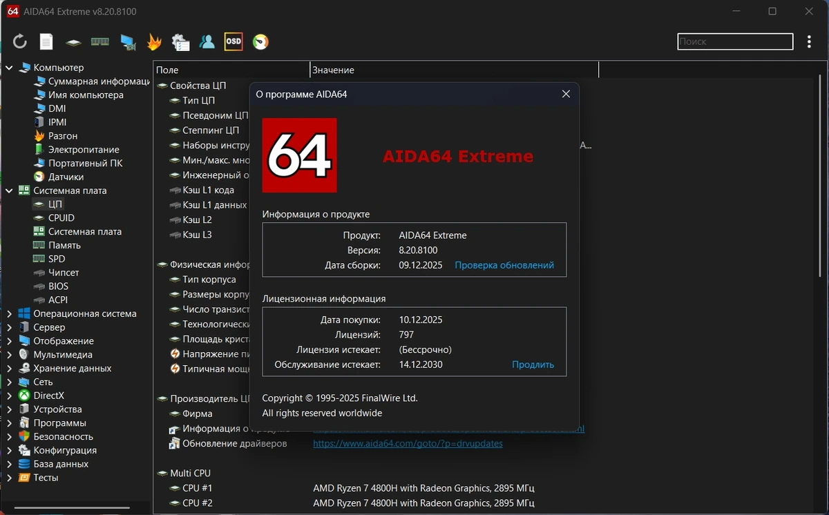Open the Report document icon
The width and height of the screenshot is (829, 515).
coord(46,41)
